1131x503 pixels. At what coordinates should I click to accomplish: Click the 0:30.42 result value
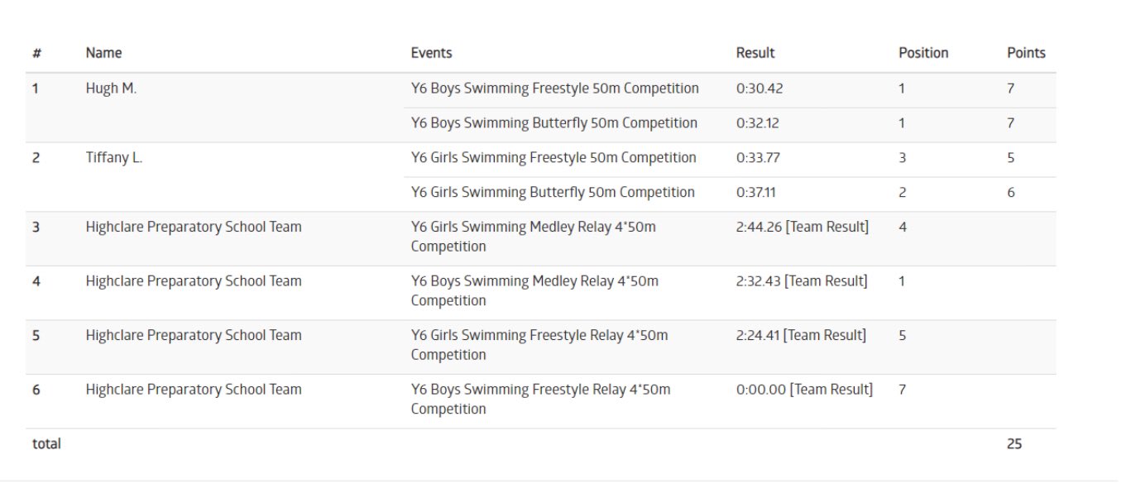point(759,89)
